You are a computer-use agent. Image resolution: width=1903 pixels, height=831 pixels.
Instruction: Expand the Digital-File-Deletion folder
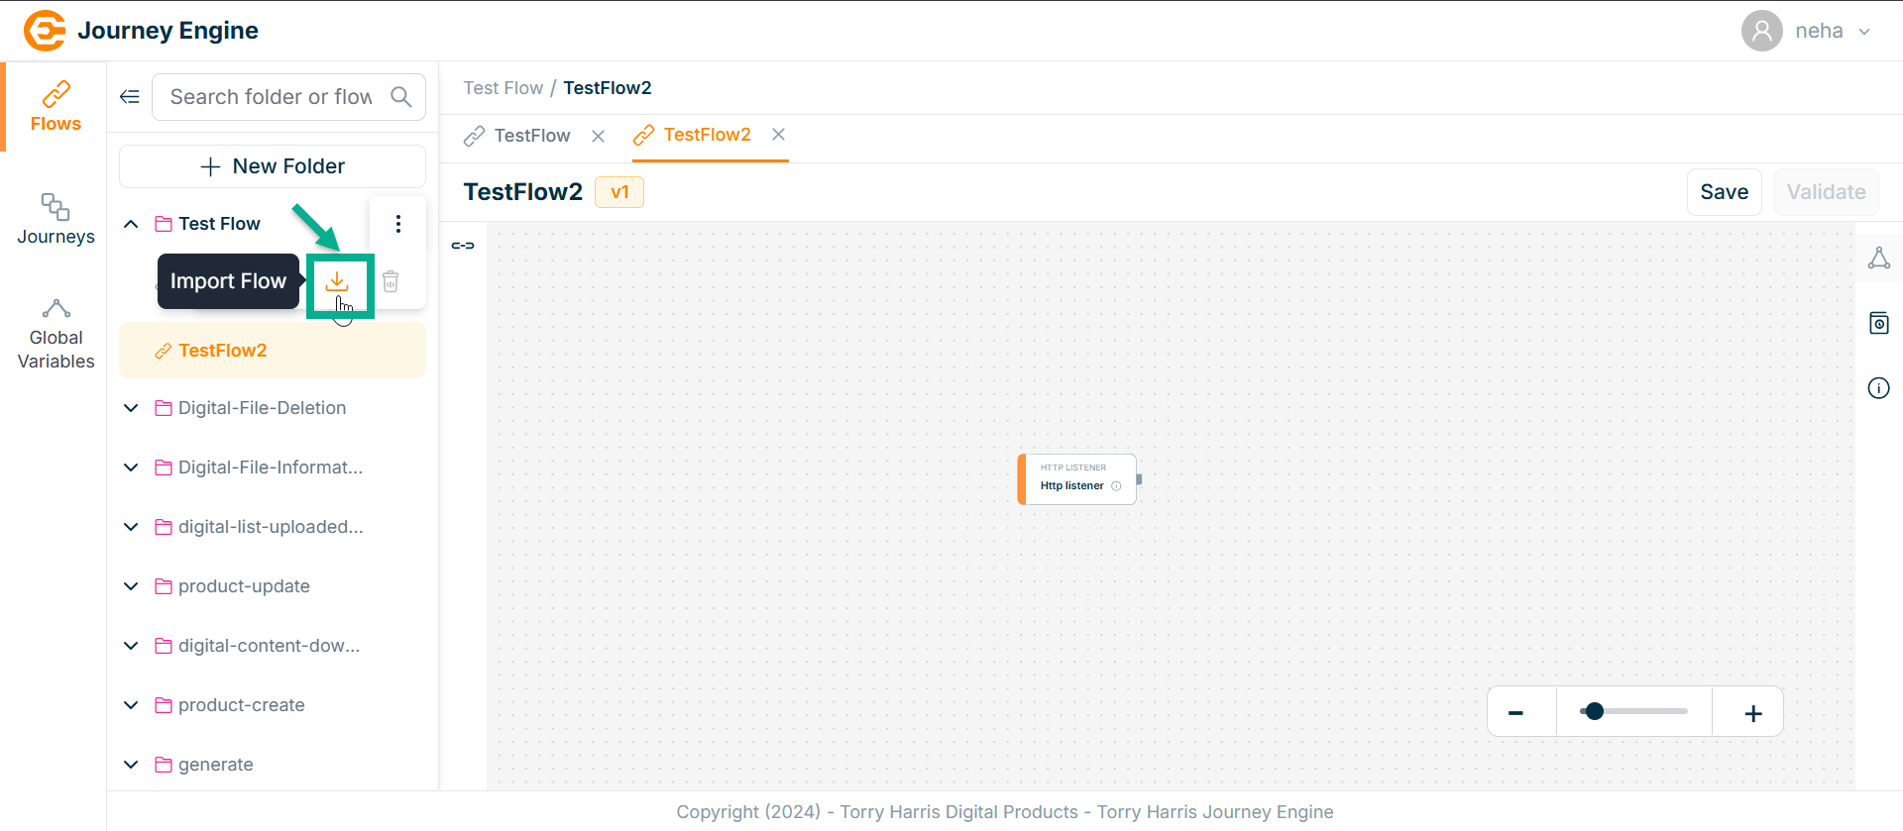point(131,408)
